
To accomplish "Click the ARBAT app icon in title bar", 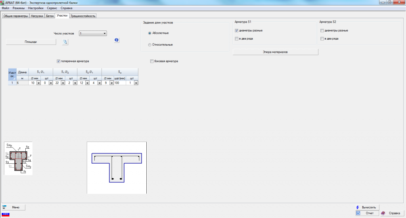I will pos(2,3).
